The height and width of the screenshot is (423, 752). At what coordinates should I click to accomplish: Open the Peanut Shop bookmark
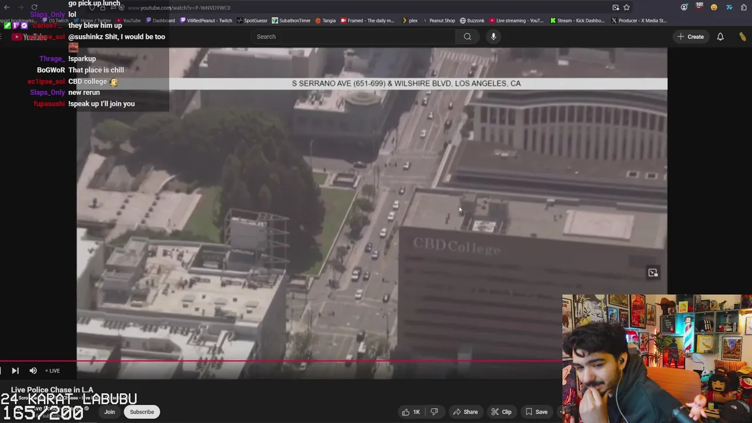point(438,21)
